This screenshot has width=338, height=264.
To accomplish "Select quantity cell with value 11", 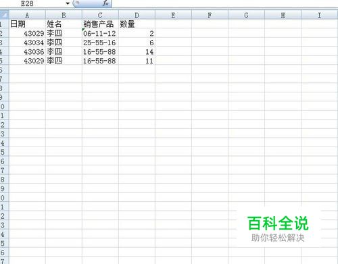I will pos(137,61).
